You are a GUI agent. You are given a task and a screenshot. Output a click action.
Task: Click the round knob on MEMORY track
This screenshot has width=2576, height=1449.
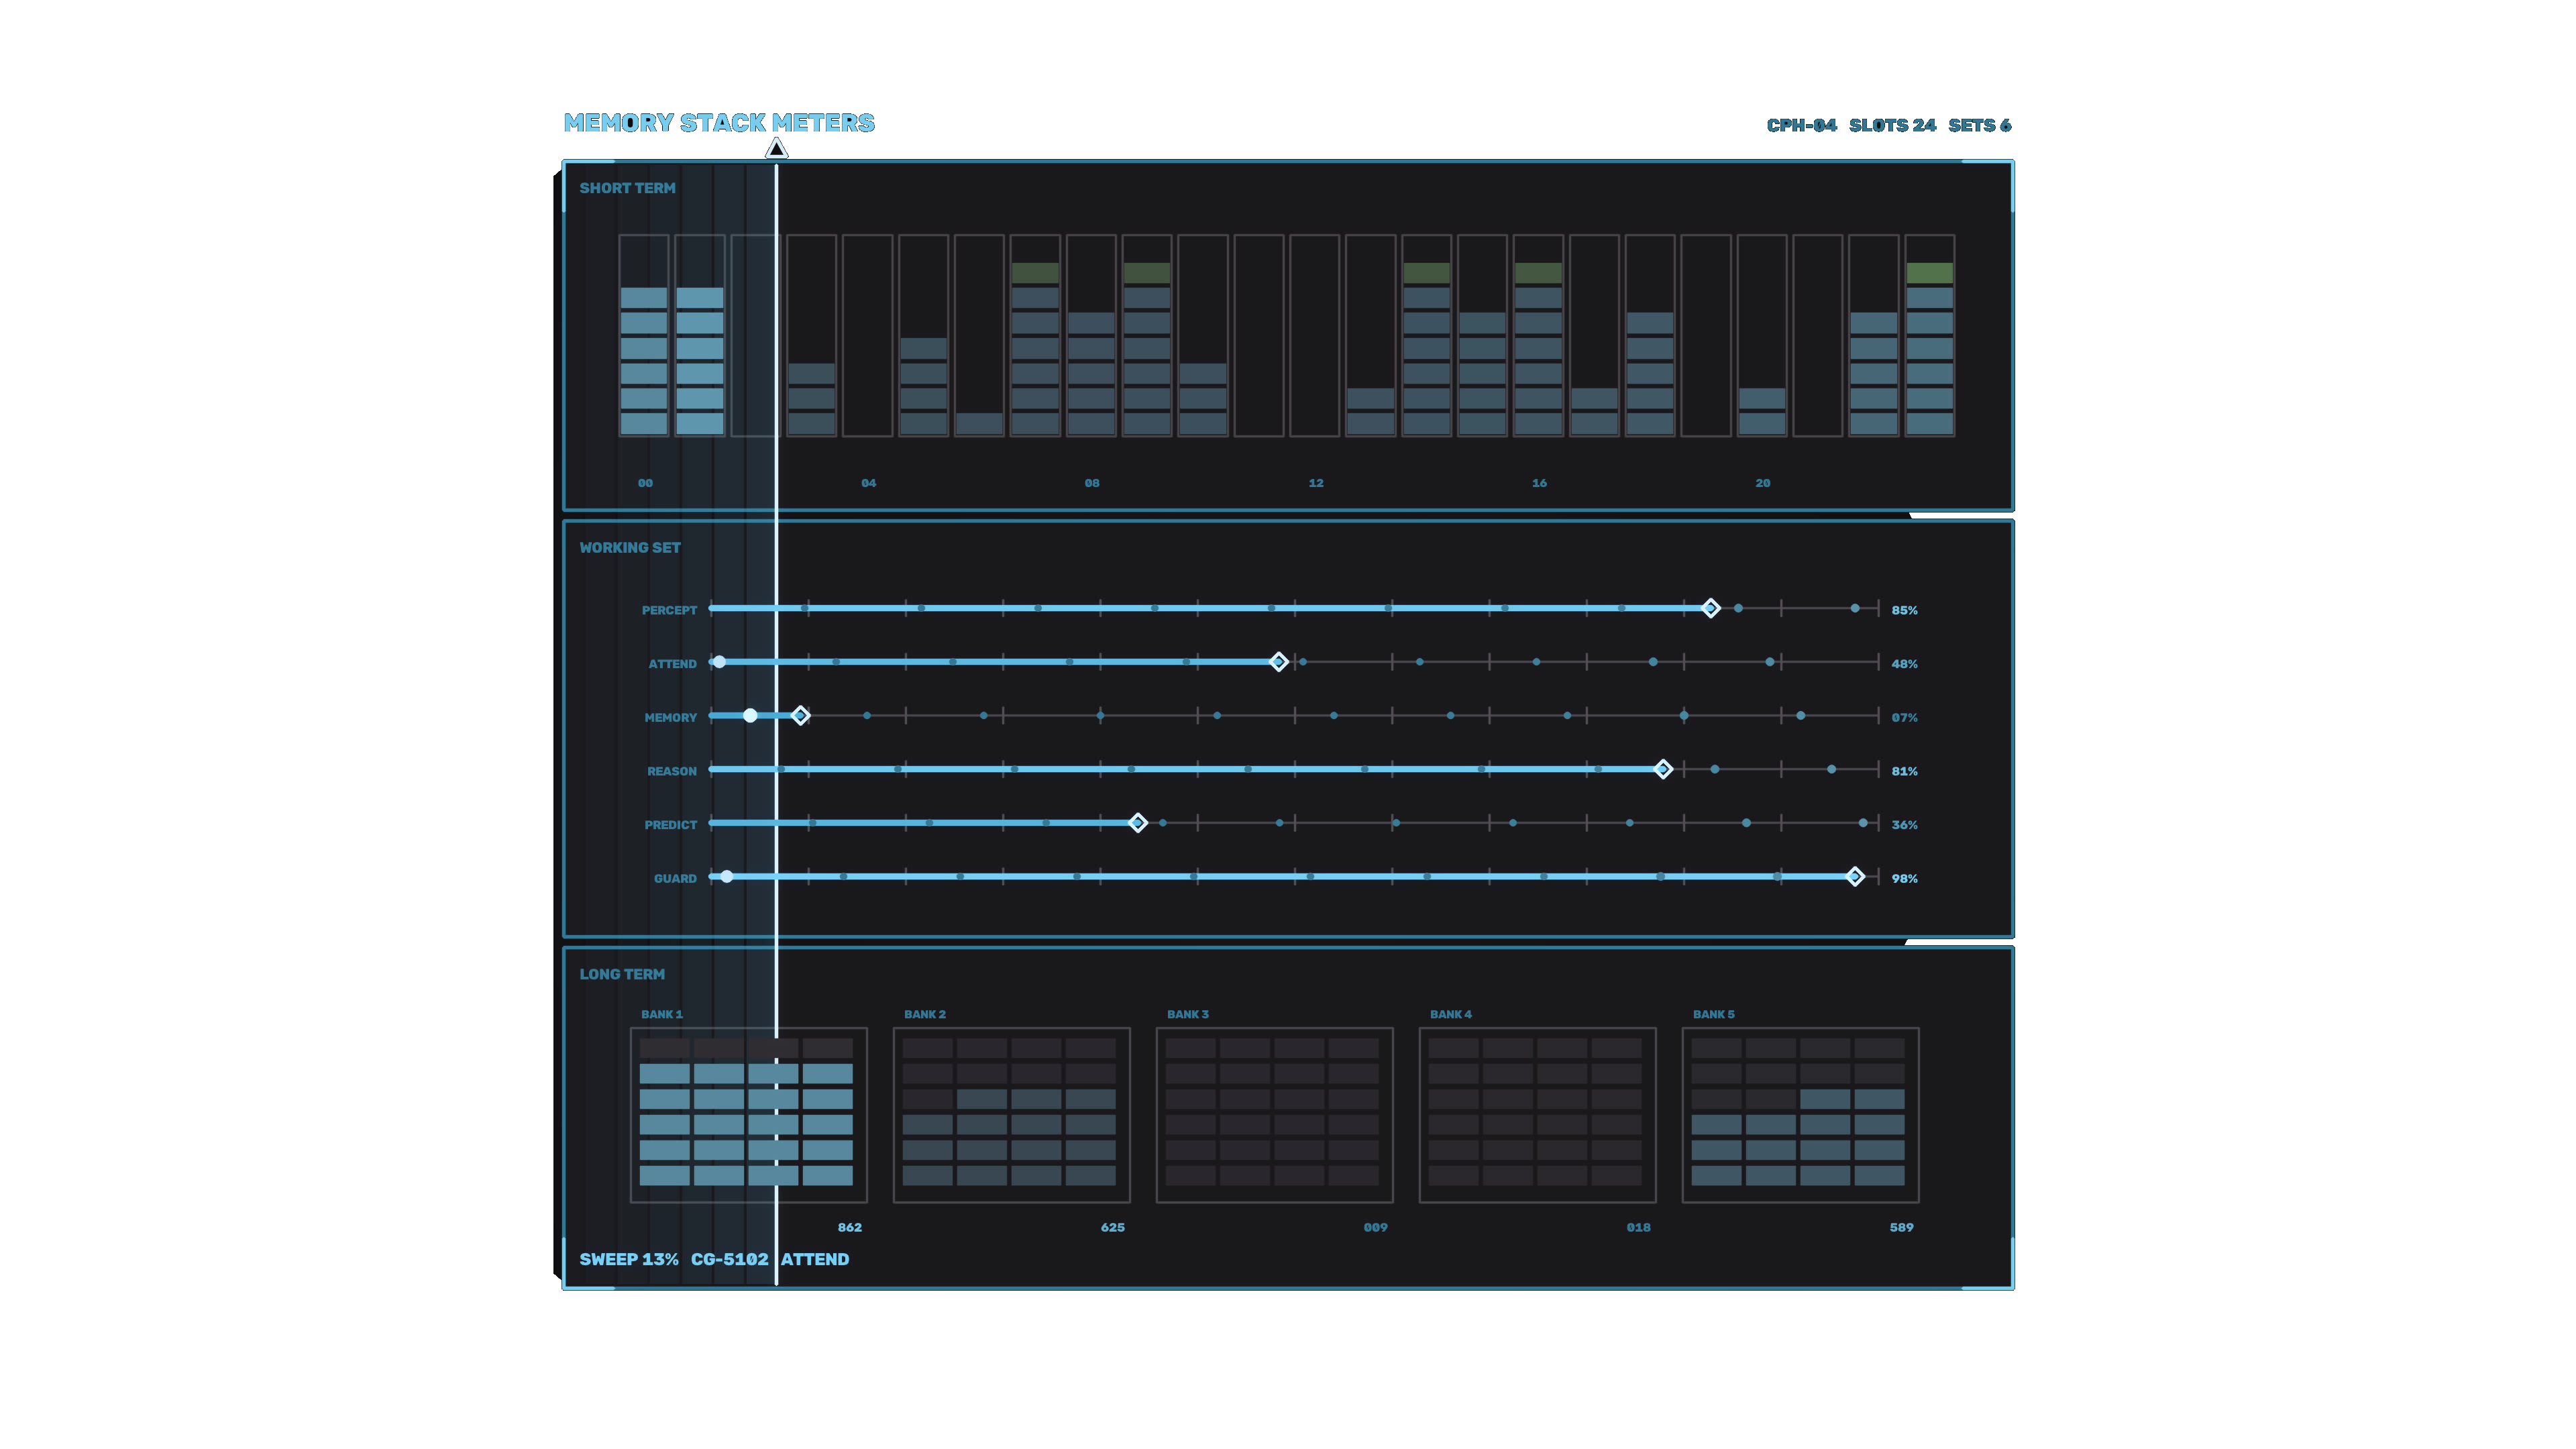(x=750, y=715)
